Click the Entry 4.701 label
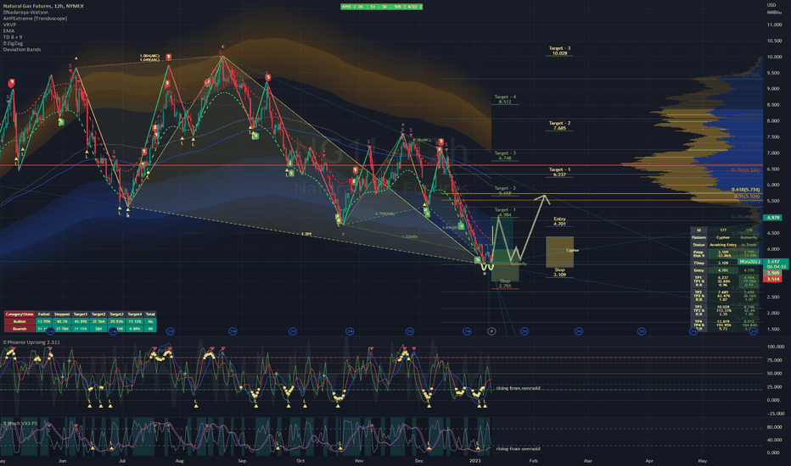 click(559, 221)
